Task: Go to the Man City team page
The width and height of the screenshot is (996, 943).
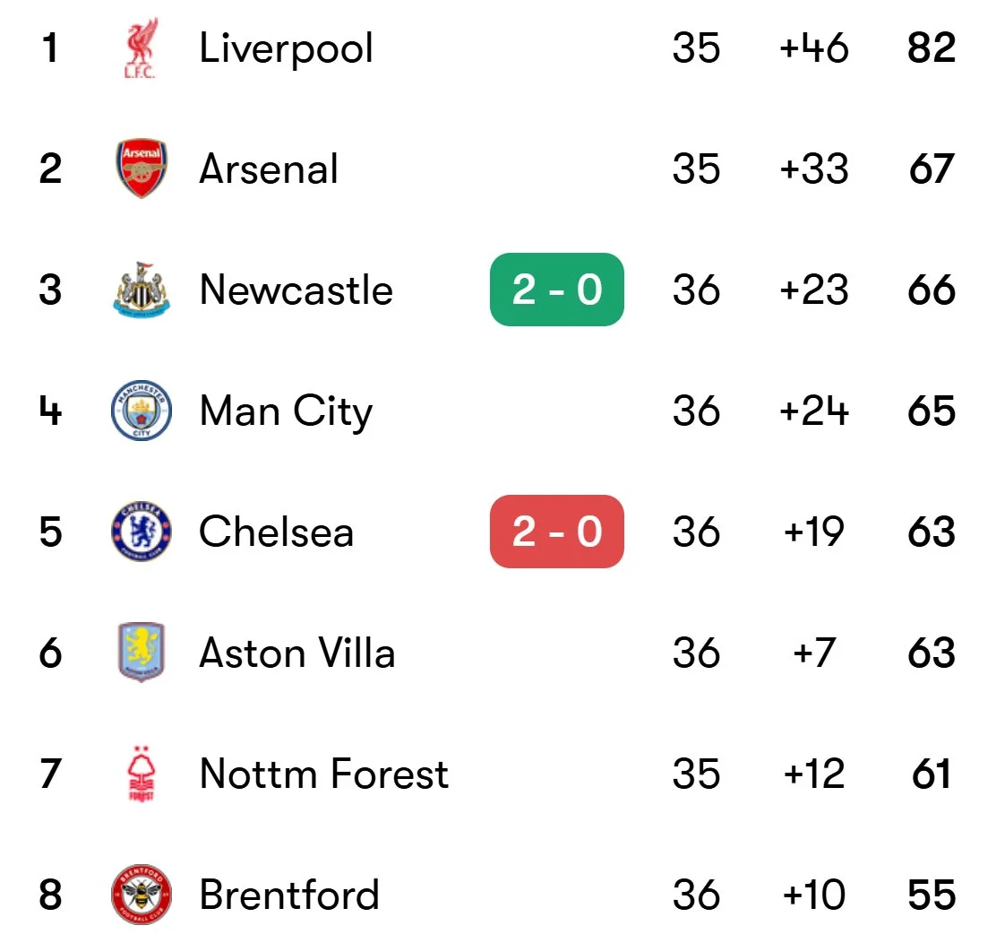Action: [x=286, y=411]
